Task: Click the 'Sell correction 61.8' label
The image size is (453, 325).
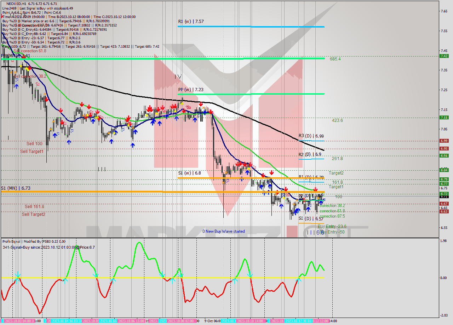Action: point(30,51)
